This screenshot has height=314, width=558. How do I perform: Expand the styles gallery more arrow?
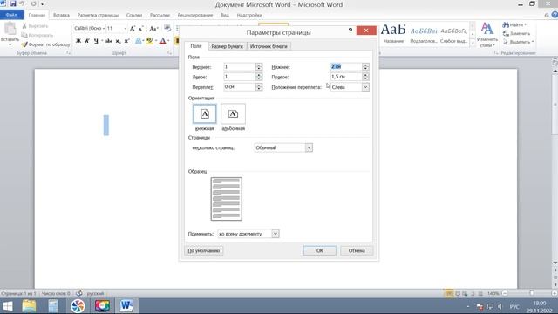(x=473, y=44)
